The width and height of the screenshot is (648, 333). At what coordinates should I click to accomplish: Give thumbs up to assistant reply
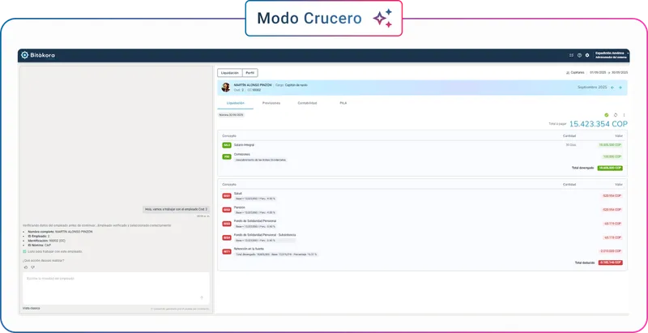(26, 267)
